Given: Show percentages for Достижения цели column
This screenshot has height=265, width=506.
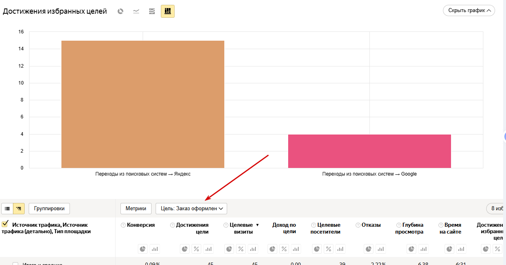Looking at the screenshot, I should coord(196,249).
